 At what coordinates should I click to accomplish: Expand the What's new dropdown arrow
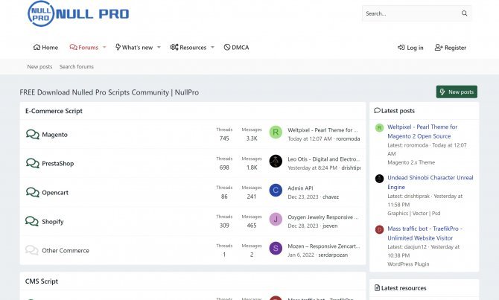(x=159, y=48)
